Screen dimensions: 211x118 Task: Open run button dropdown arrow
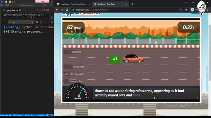40,10
